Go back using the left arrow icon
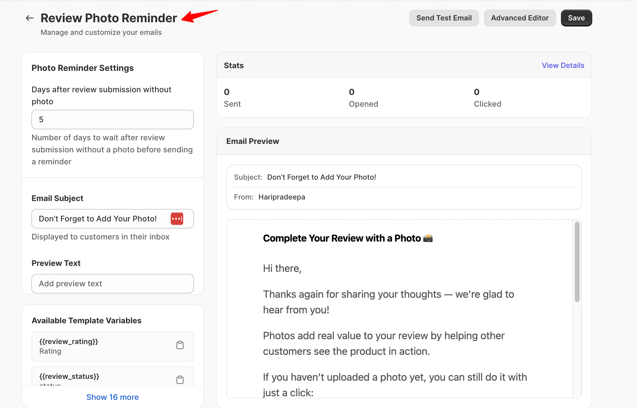This screenshot has height=408, width=637. [x=29, y=18]
